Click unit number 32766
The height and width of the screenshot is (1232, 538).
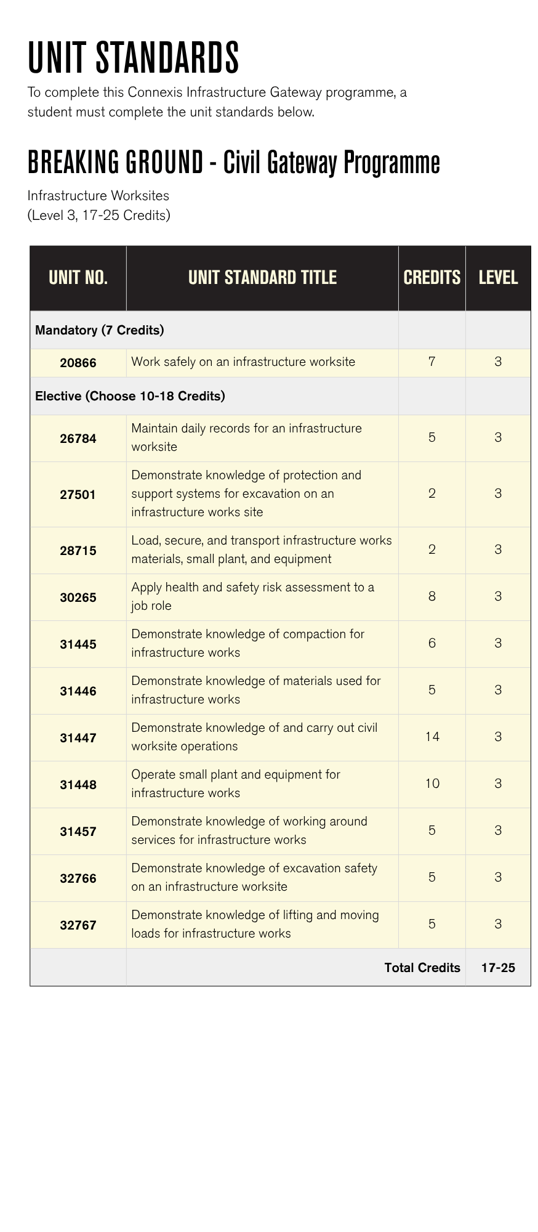click(x=78, y=878)
